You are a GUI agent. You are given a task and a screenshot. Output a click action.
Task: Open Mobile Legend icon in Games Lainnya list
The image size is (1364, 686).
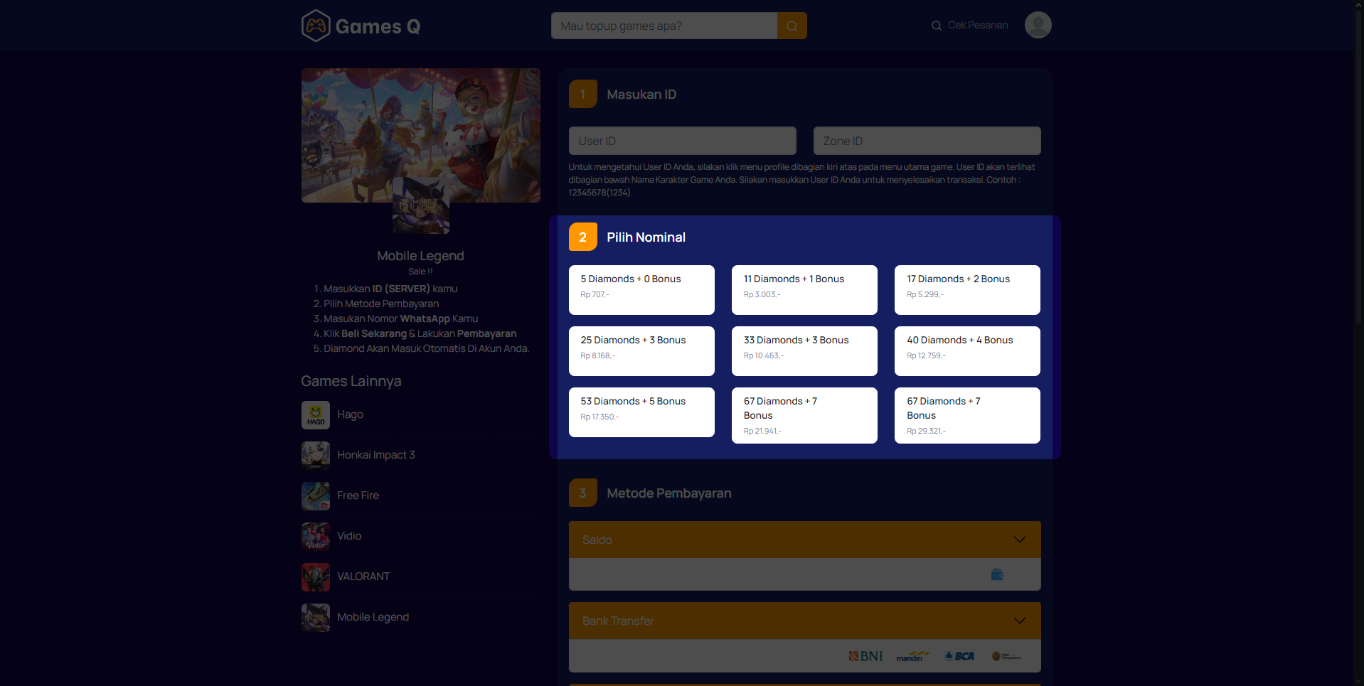click(316, 618)
